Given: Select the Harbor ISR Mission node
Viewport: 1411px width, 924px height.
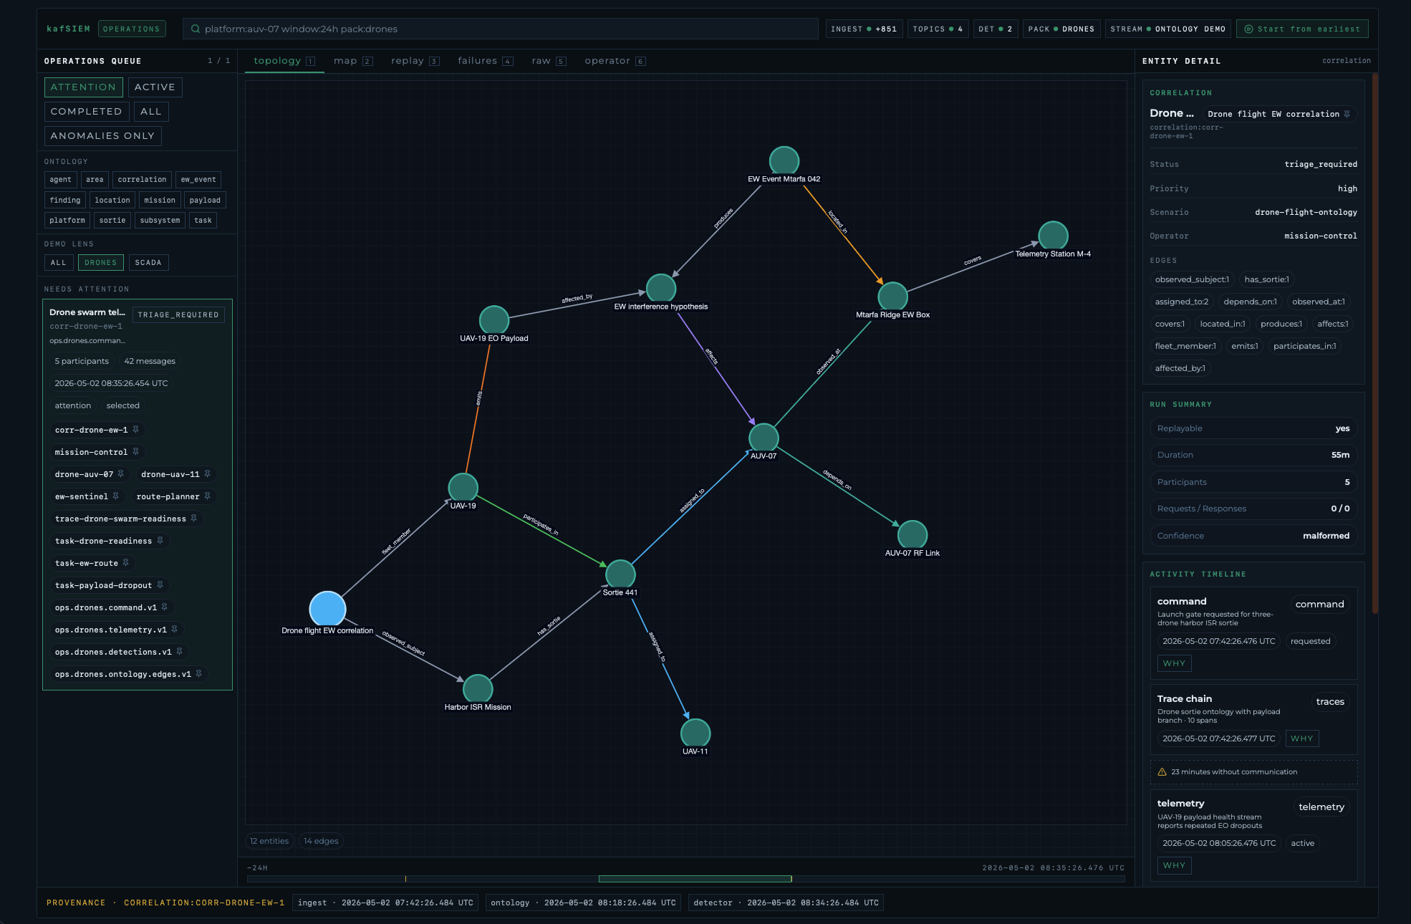Looking at the screenshot, I should pos(478,689).
